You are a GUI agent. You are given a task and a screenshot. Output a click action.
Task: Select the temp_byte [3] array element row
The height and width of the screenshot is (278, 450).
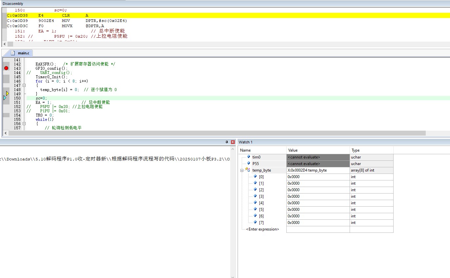pyautogui.click(x=316, y=196)
